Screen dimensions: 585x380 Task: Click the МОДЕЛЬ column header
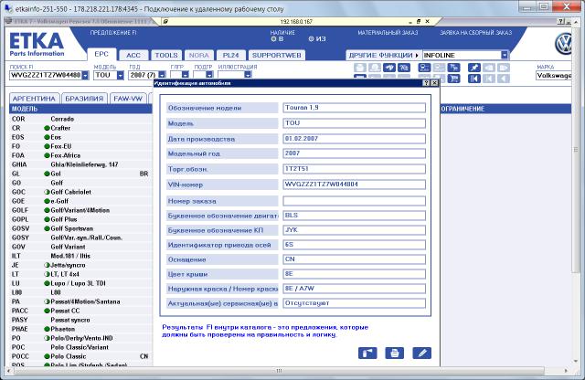click(80, 109)
